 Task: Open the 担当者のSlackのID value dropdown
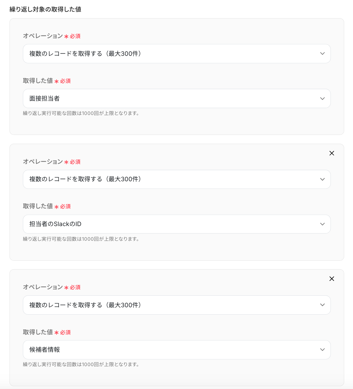[177, 224]
